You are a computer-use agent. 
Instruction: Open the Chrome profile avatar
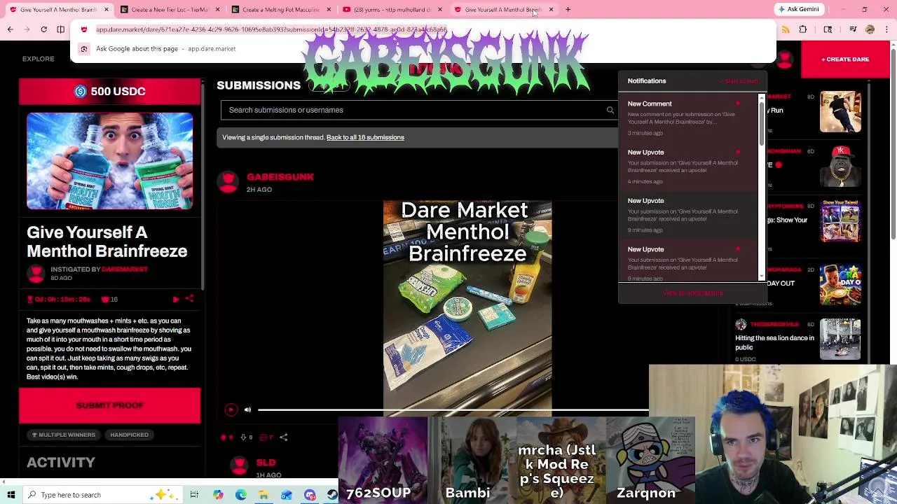pyautogui.click(x=870, y=29)
